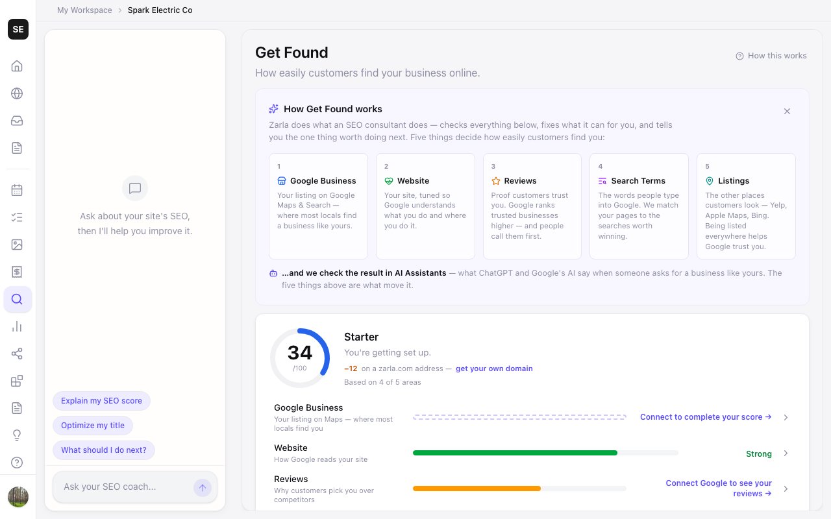Click the dashed Google Business progress bar
Screen dimensions: 831x519
coord(519,417)
